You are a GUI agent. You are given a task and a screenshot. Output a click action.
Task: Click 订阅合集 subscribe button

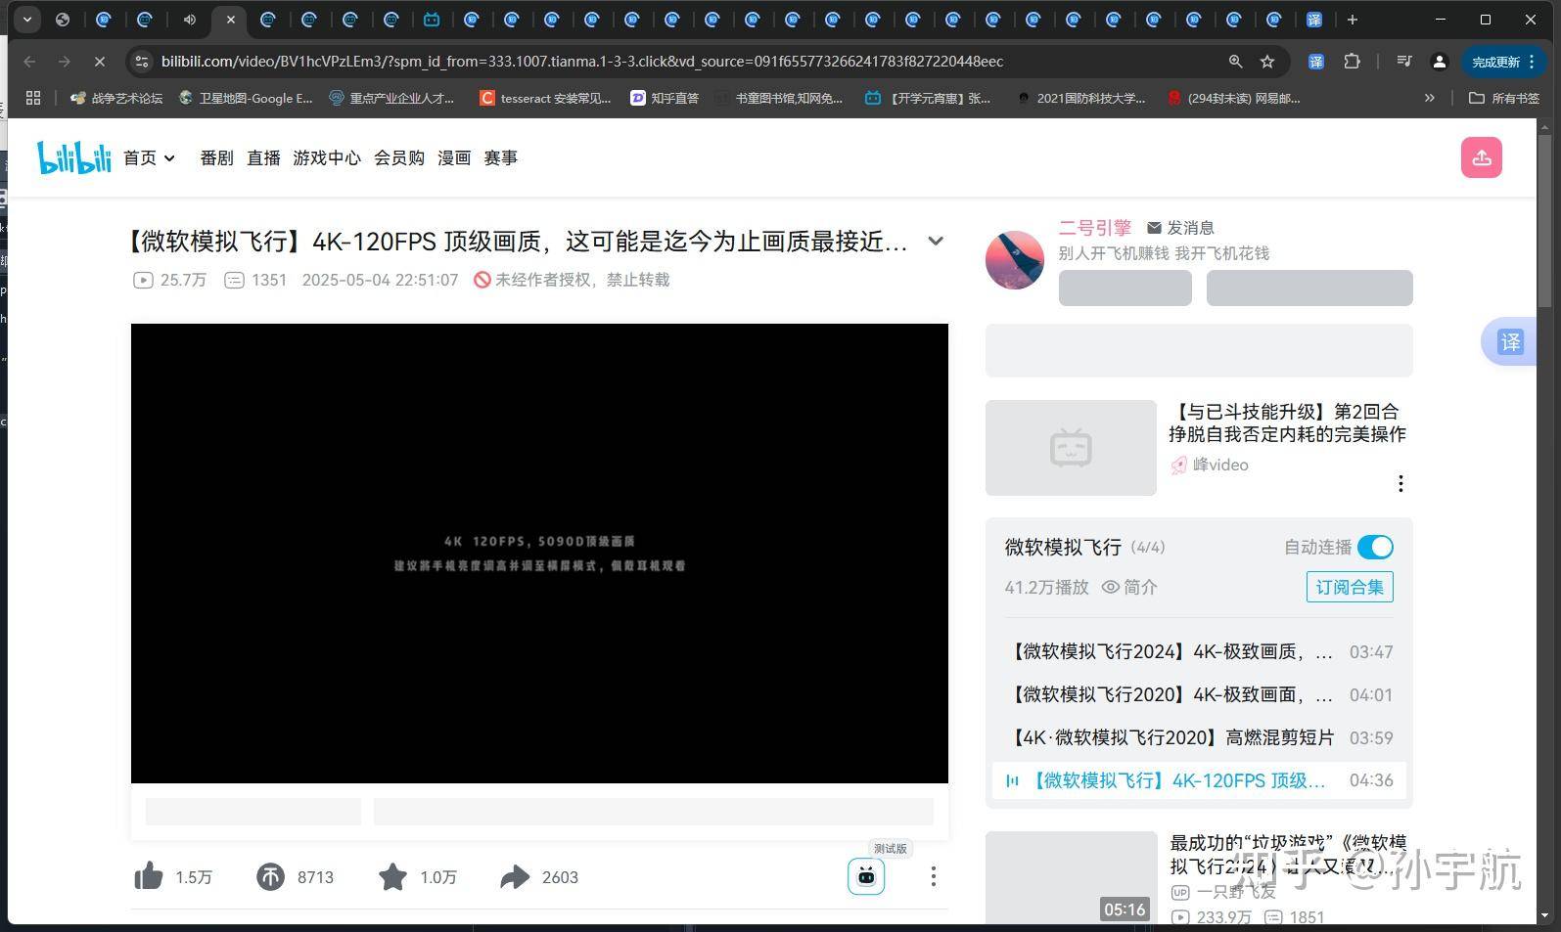point(1350,587)
